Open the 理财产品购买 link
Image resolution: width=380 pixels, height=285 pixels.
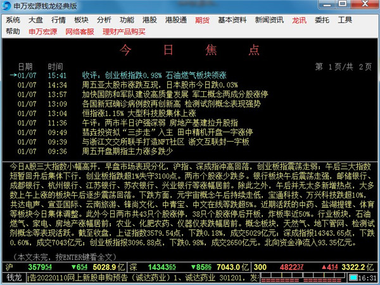[x=123, y=31]
